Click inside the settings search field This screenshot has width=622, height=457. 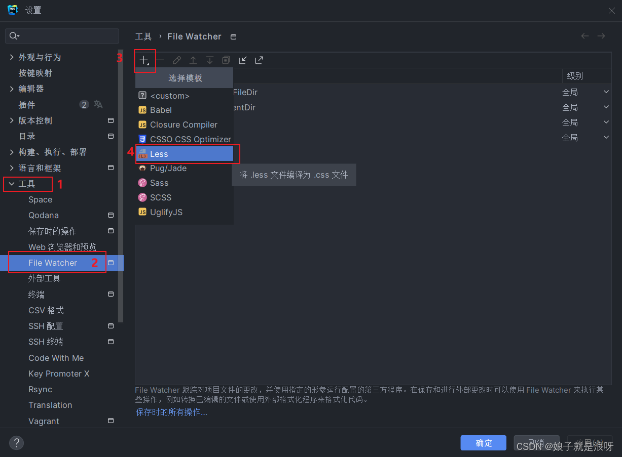(x=62, y=35)
